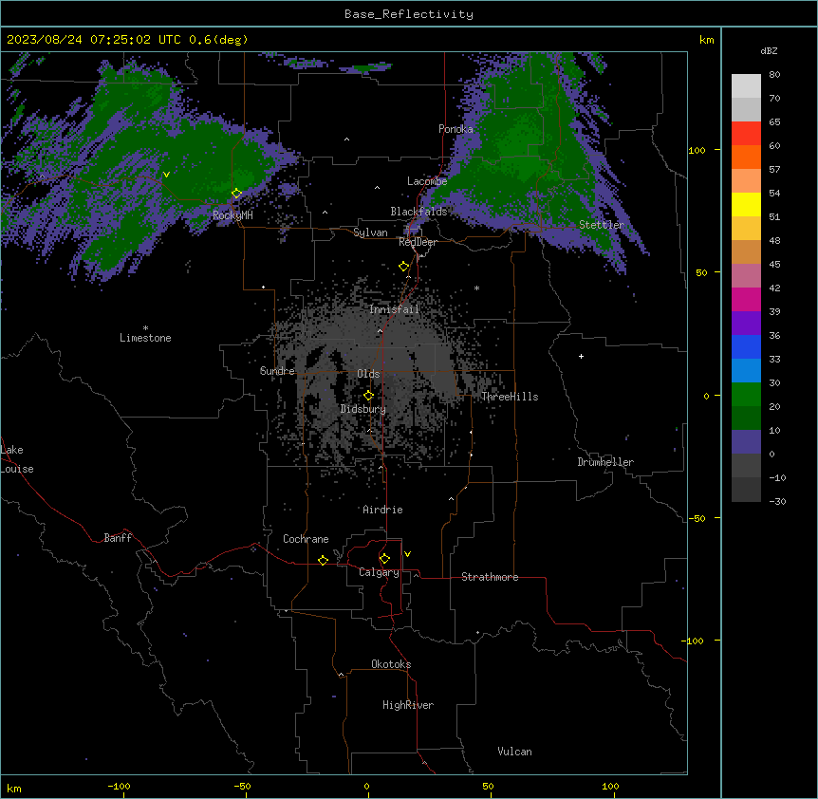The height and width of the screenshot is (799, 818).
Task: Click the RedDeer city label
Action: (x=418, y=242)
